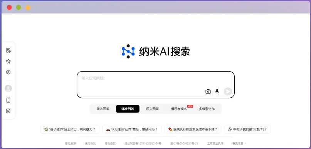Open suggestion about 谷子经济 站上风口
Image resolution: width=311 pixels, height=149 pixels.
(x=70, y=129)
